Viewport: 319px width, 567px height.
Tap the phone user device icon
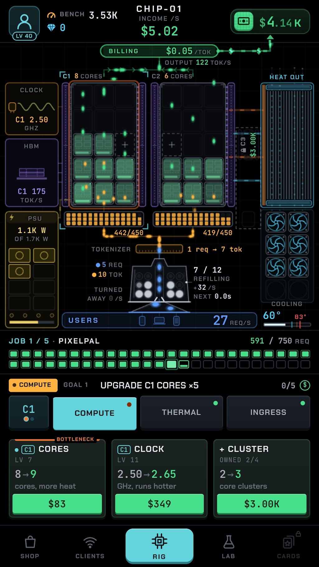(142, 321)
